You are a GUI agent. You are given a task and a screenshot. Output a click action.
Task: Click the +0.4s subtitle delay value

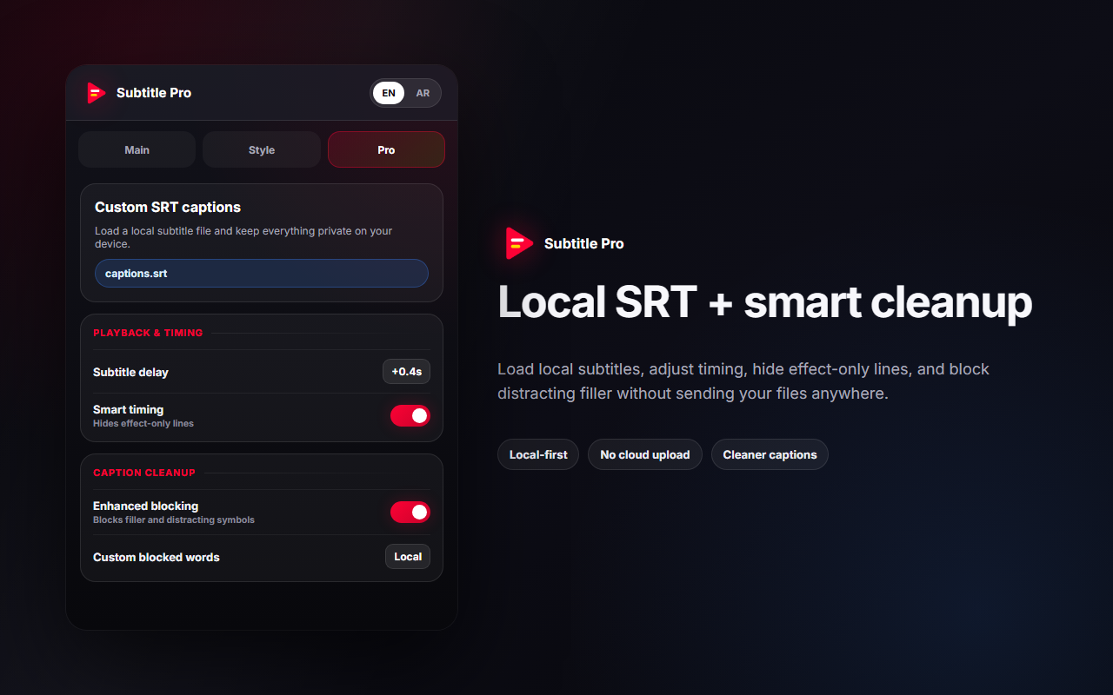(406, 372)
